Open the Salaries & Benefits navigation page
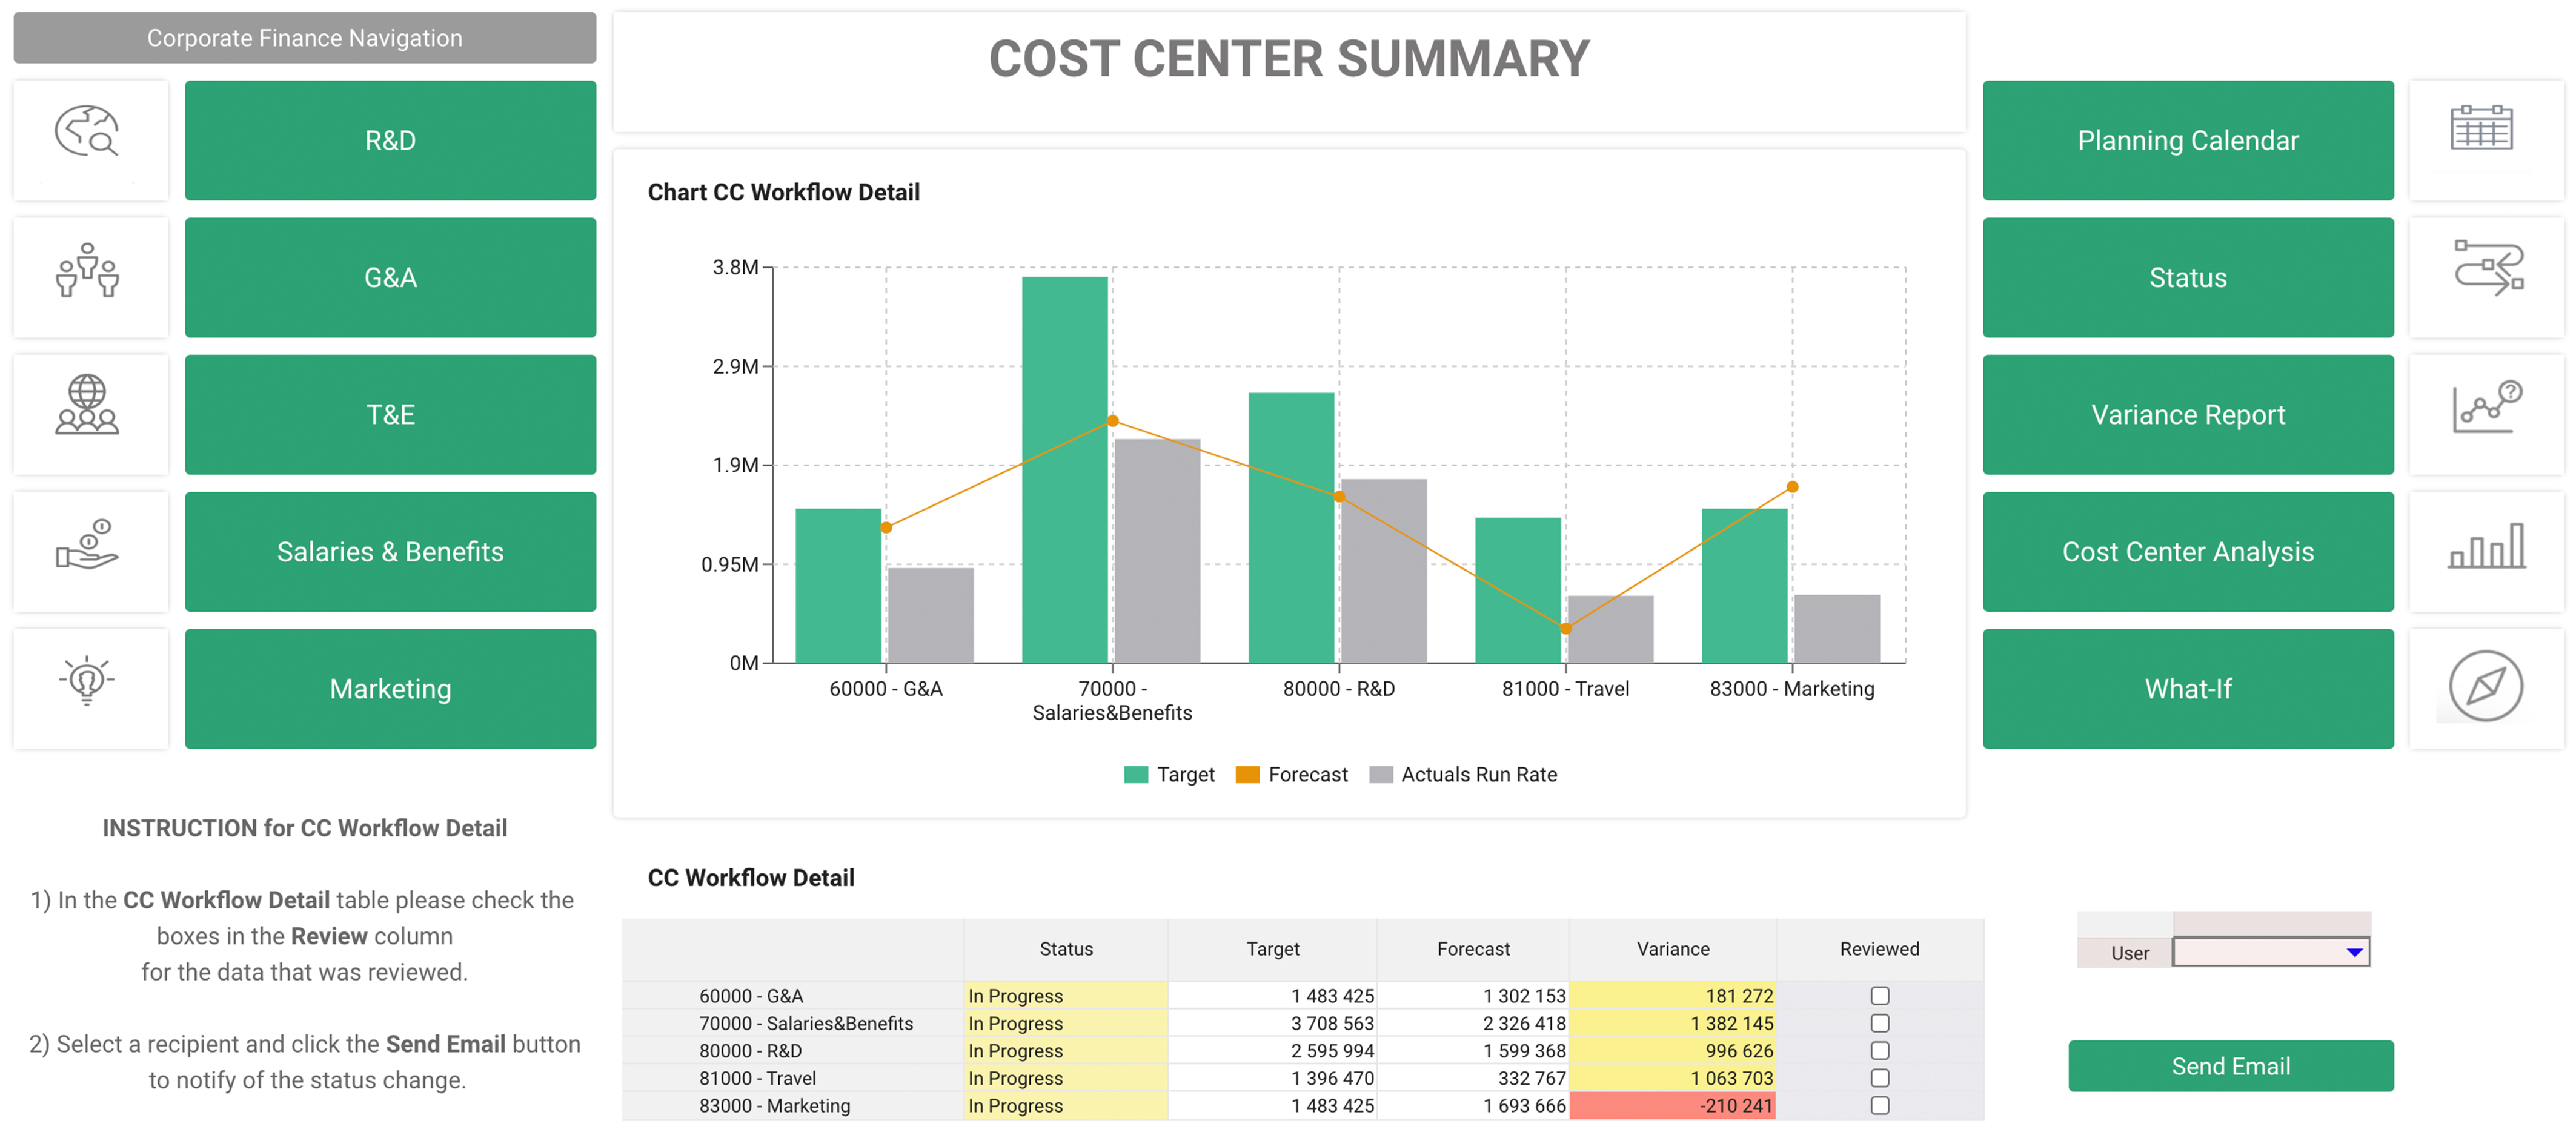The width and height of the screenshot is (2576, 1138). (390, 552)
